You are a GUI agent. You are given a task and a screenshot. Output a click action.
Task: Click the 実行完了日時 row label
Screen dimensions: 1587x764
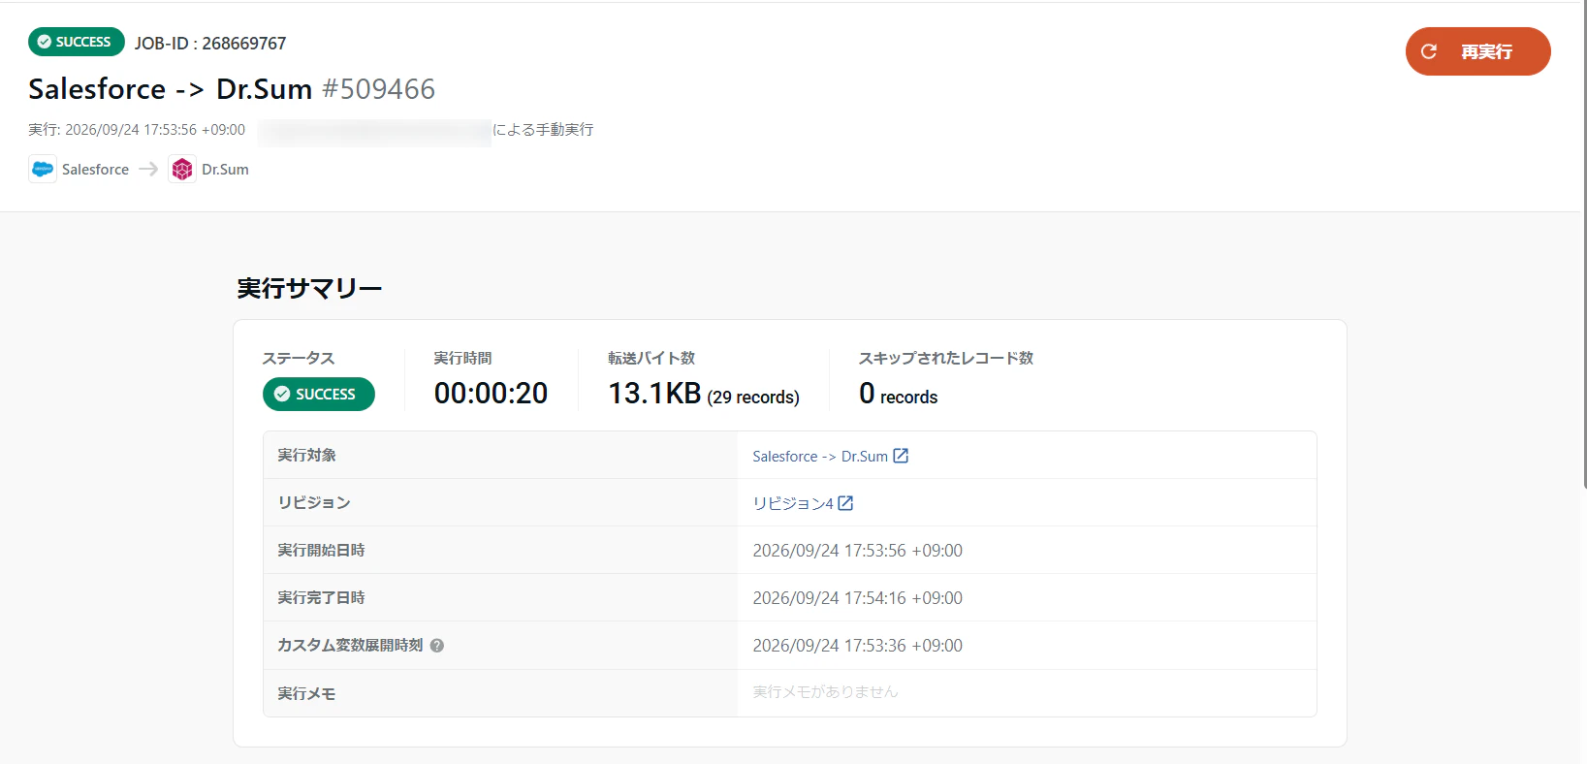(322, 597)
